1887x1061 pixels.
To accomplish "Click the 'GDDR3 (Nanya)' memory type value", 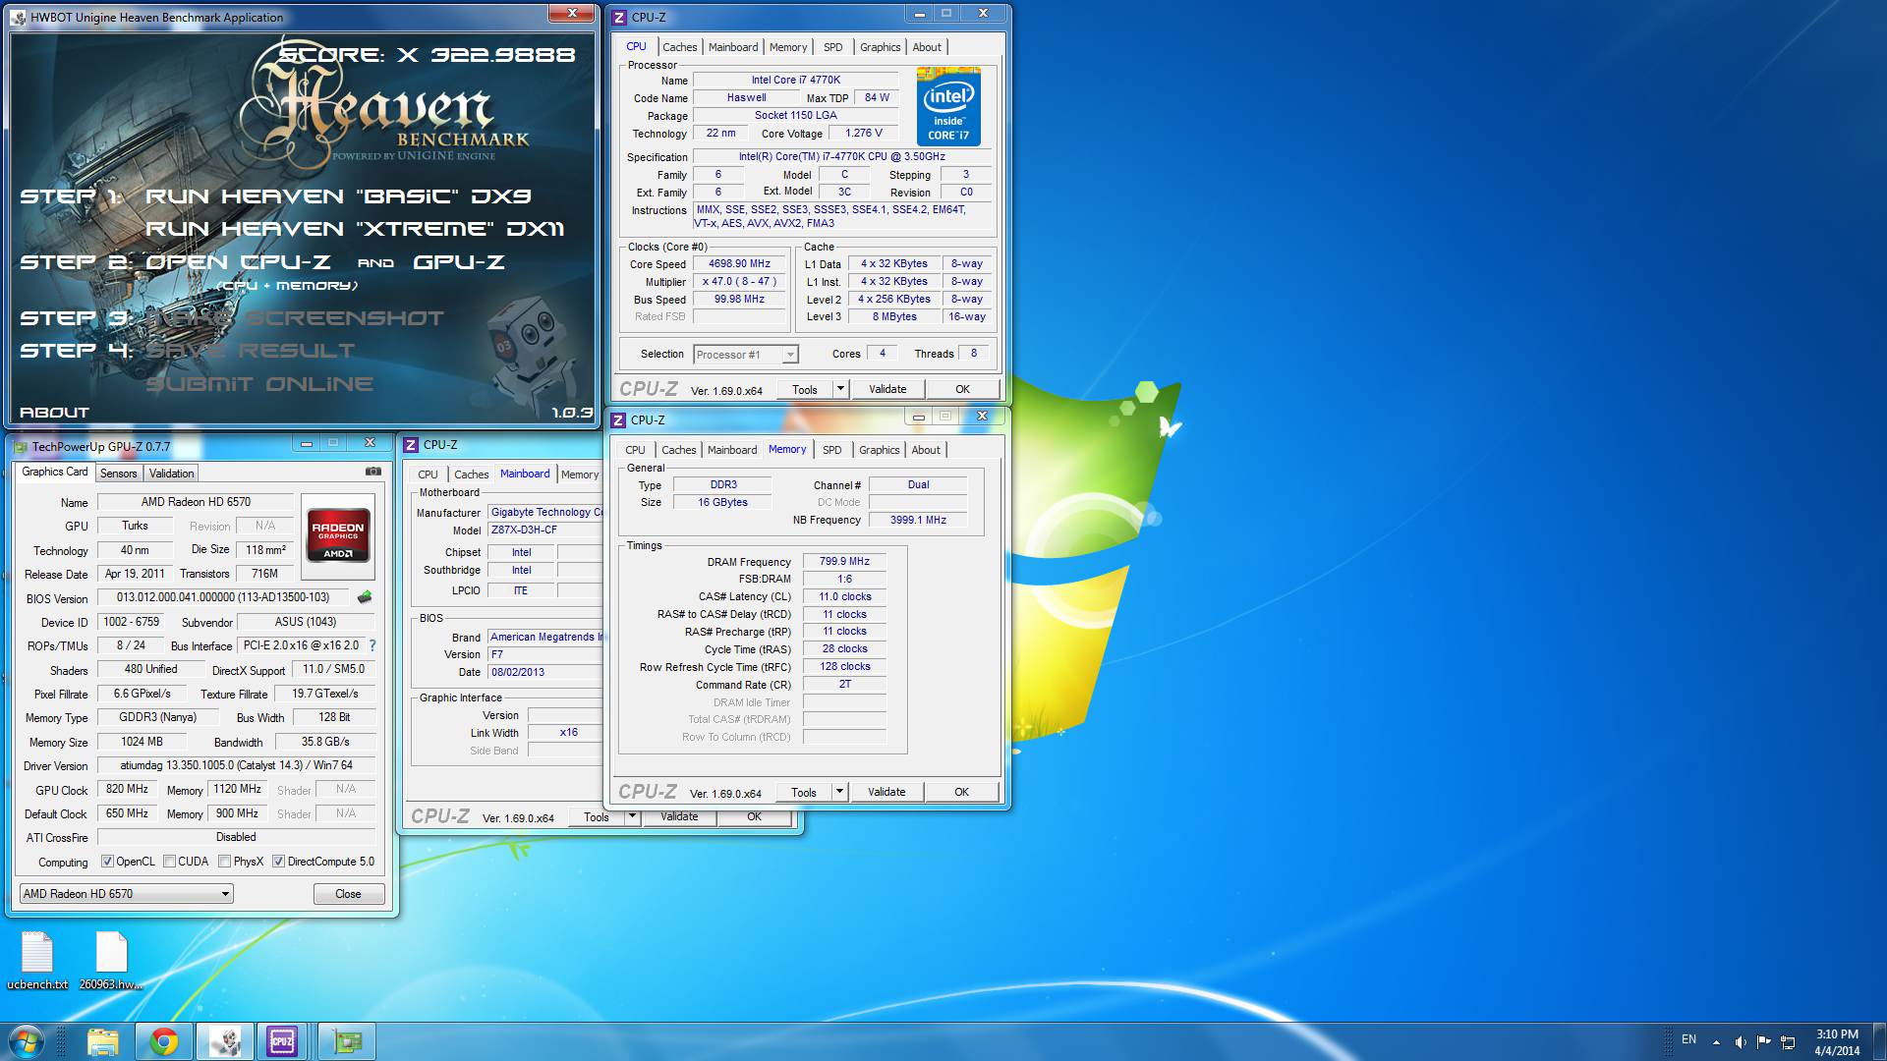I will [x=157, y=717].
